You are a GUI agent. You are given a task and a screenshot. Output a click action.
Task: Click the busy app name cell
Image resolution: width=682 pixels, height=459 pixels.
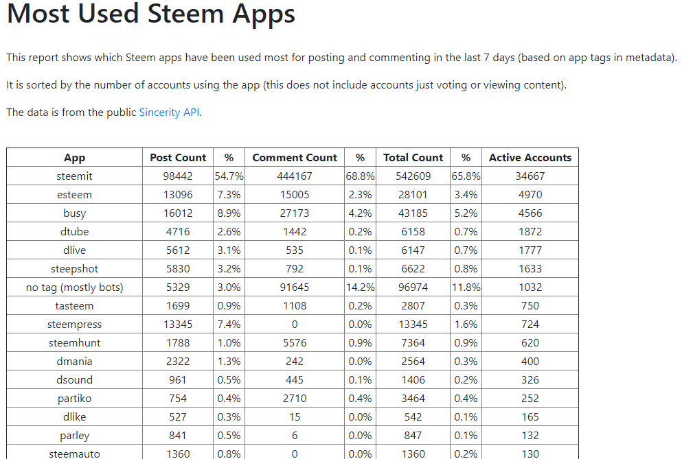pyautogui.click(x=74, y=213)
